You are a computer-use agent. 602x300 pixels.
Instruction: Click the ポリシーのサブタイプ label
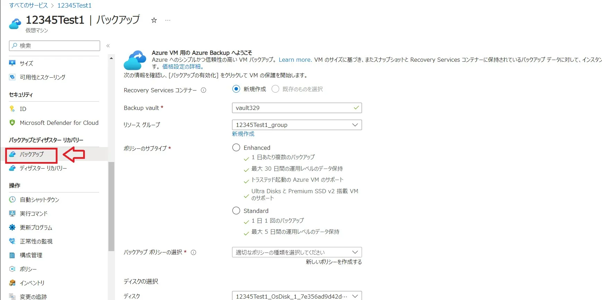[x=145, y=148]
